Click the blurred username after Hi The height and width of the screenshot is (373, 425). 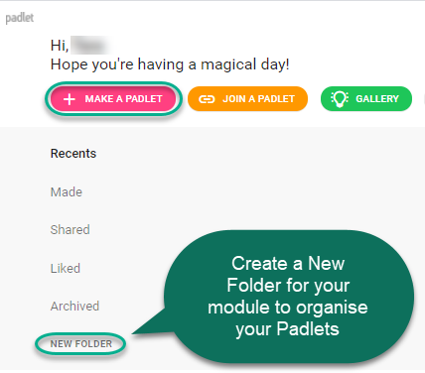coord(89,46)
